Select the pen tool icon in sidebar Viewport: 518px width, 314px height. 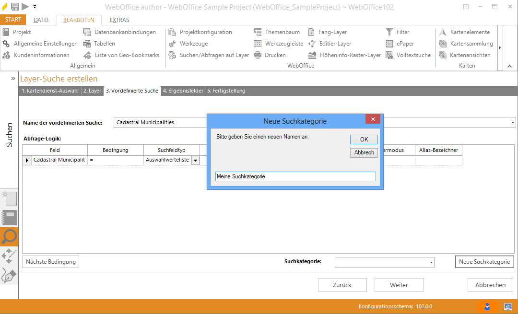(x=9, y=276)
